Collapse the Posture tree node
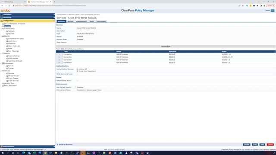The width and height of the screenshot is (276, 155). pyautogui.click(x=1, y=53)
